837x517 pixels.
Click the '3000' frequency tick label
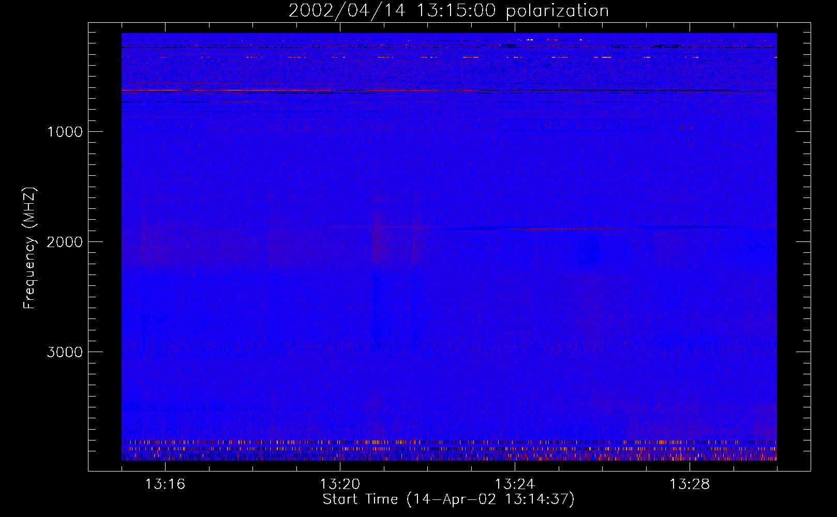[65, 352]
